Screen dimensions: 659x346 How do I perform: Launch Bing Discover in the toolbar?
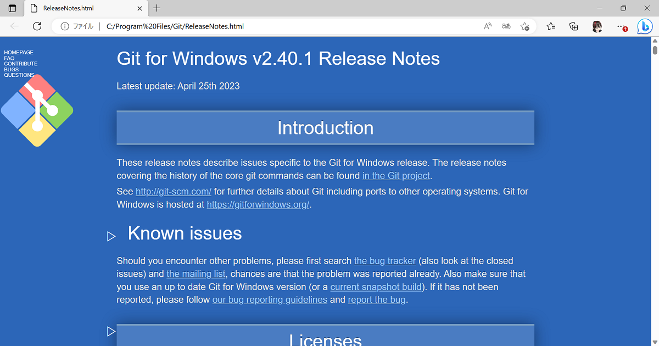644,26
